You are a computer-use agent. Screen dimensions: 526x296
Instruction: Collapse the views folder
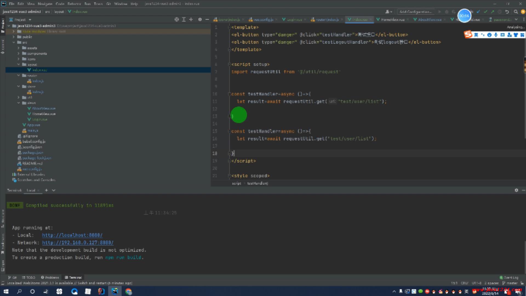[18, 103]
